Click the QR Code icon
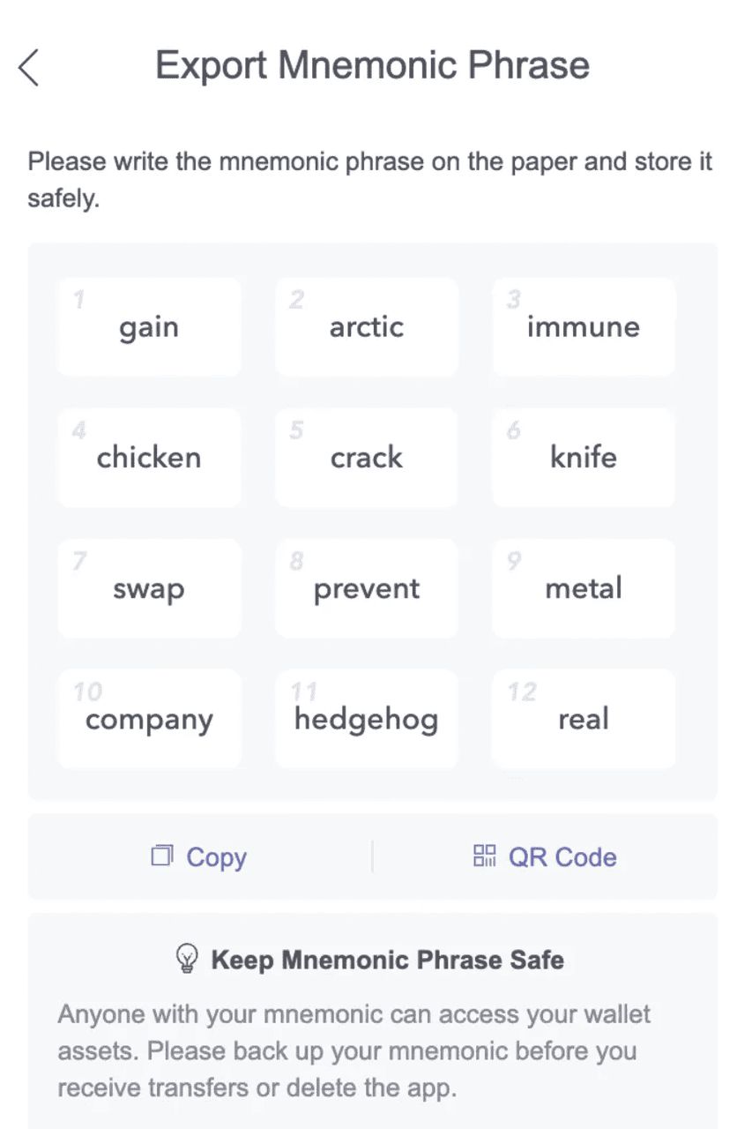Image resolution: width=737 pixels, height=1129 pixels. point(484,856)
